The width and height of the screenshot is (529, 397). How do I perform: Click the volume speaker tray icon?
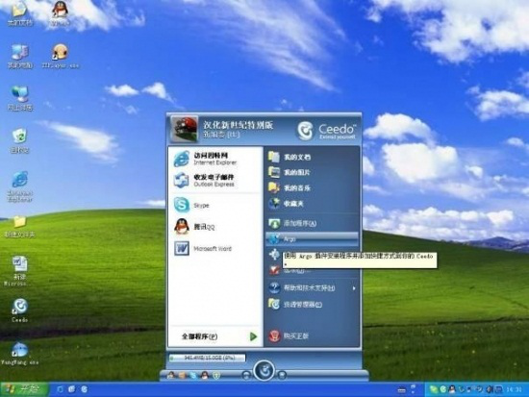coord(490,390)
